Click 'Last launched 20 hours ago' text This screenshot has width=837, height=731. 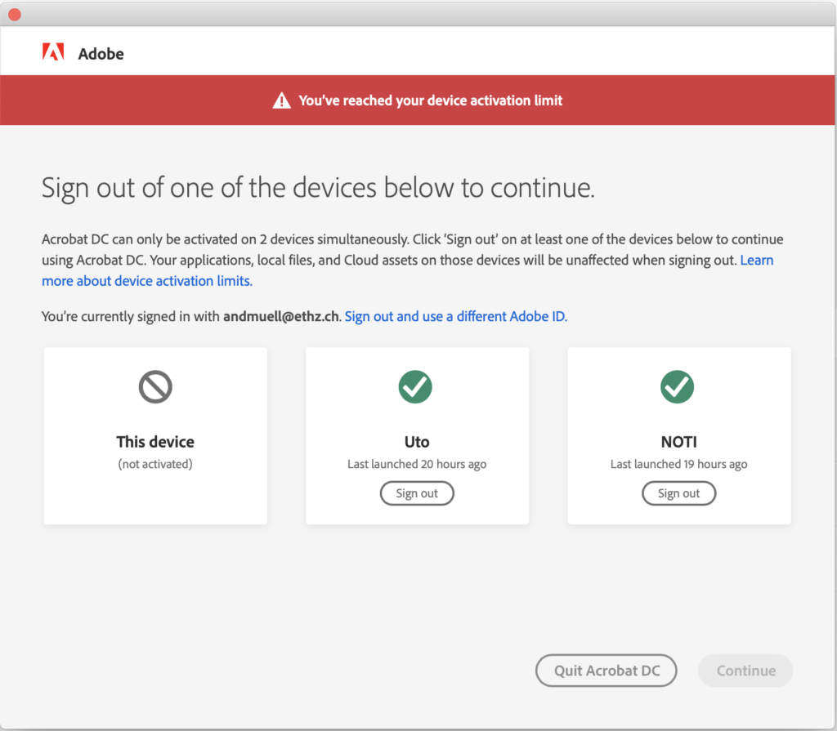coord(417,464)
